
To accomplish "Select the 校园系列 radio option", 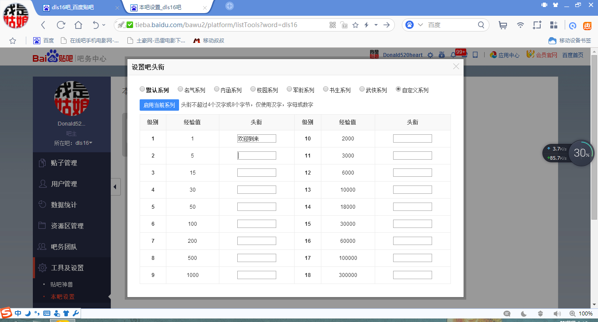I will point(253,89).
